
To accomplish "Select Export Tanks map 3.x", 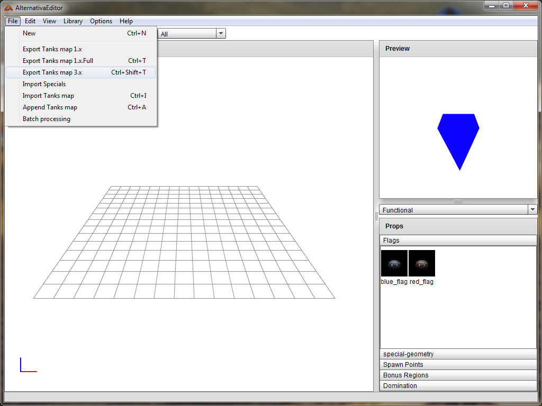I will pyautogui.click(x=52, y=72).
